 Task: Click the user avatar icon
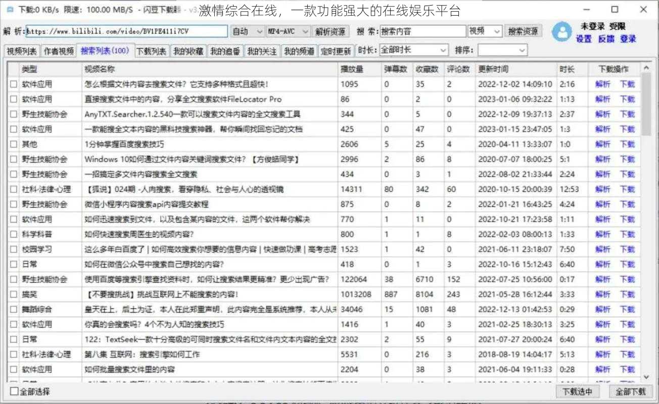[562, 32]
